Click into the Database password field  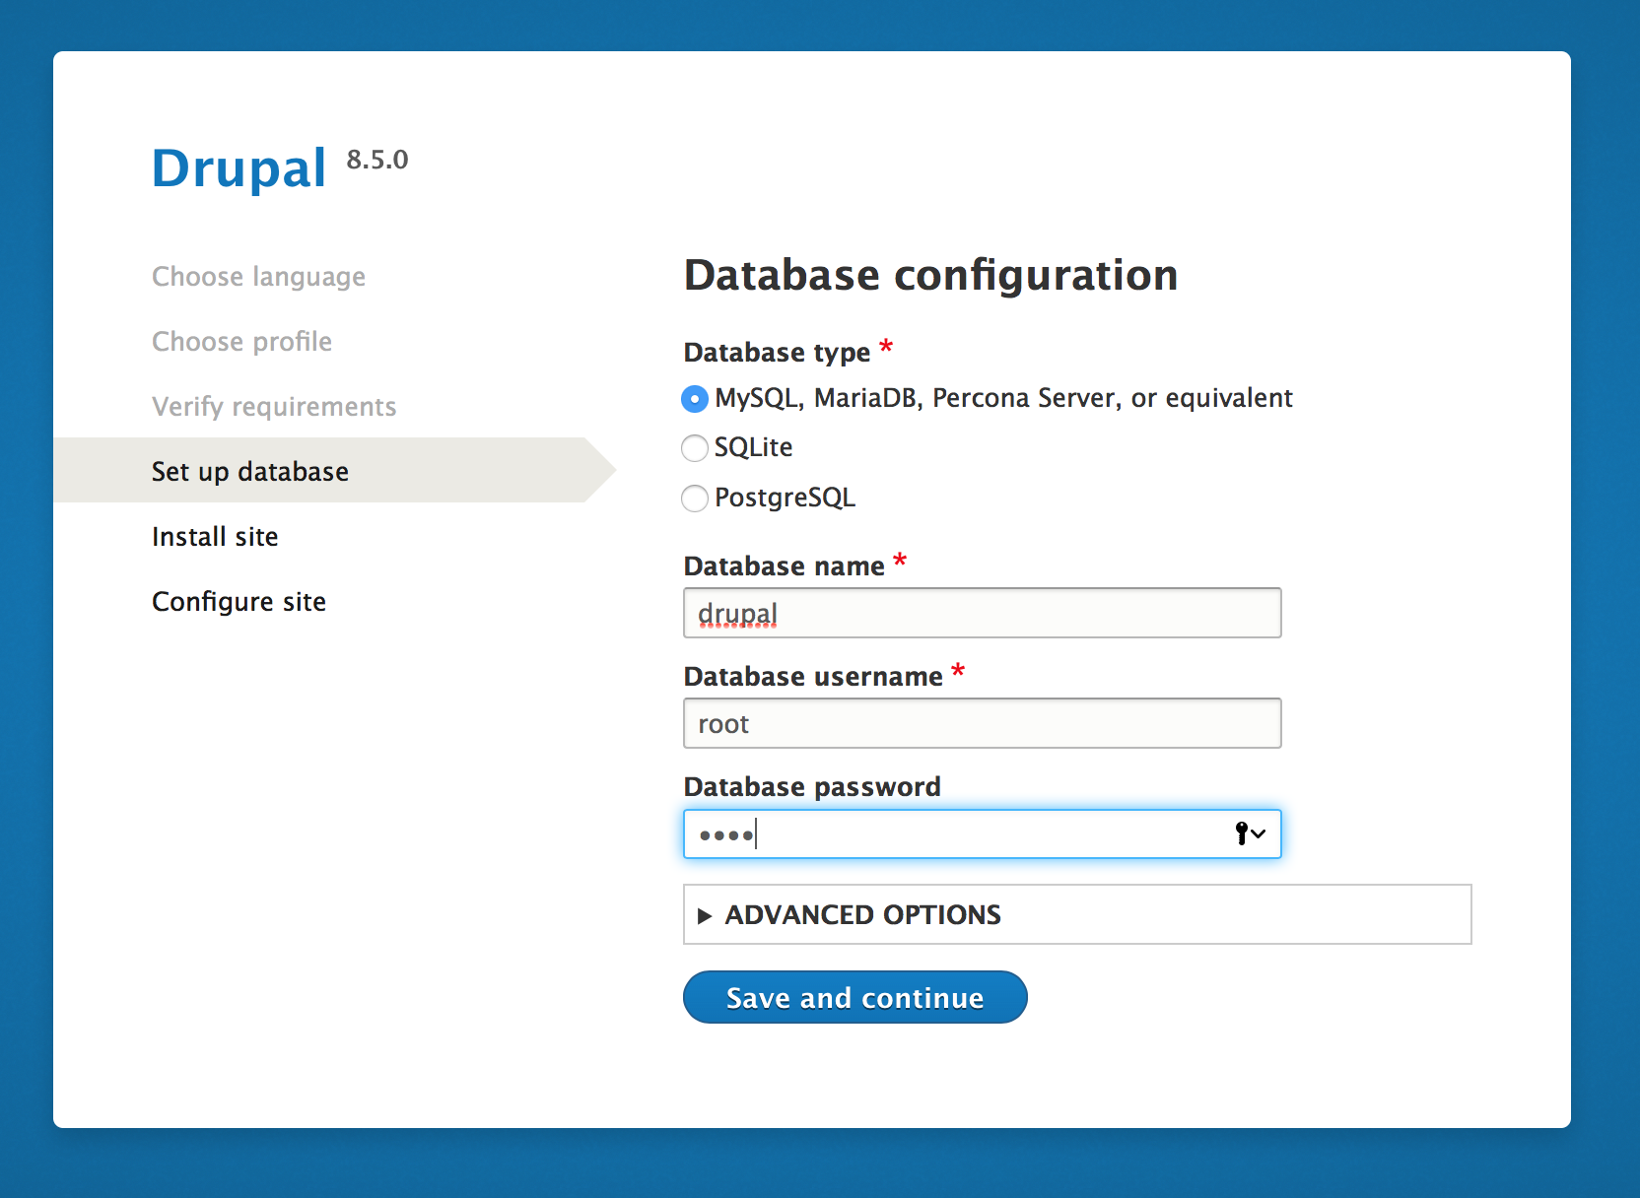[x=983, y=833]
